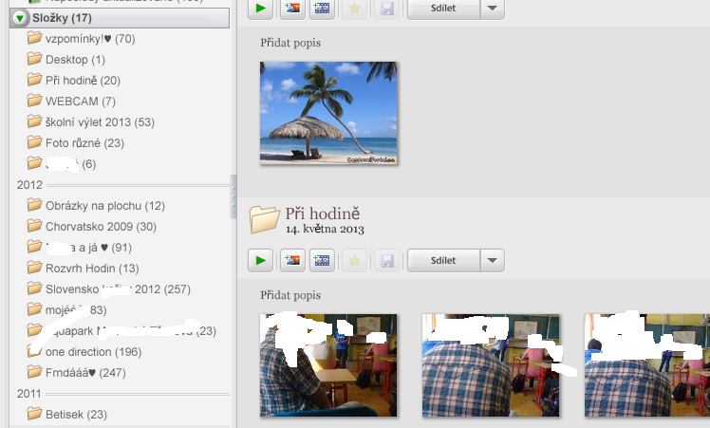
Task: Click the Při hodině folder title
Action: (x=323, y=214)
